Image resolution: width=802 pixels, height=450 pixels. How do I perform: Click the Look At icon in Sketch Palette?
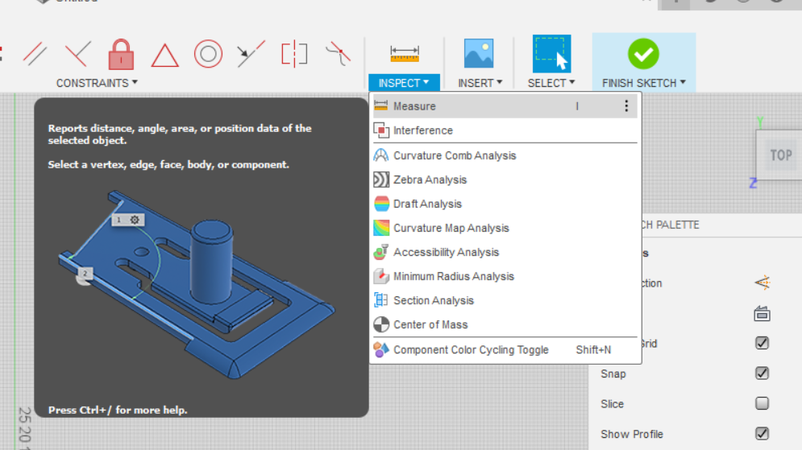coord(763,314)
